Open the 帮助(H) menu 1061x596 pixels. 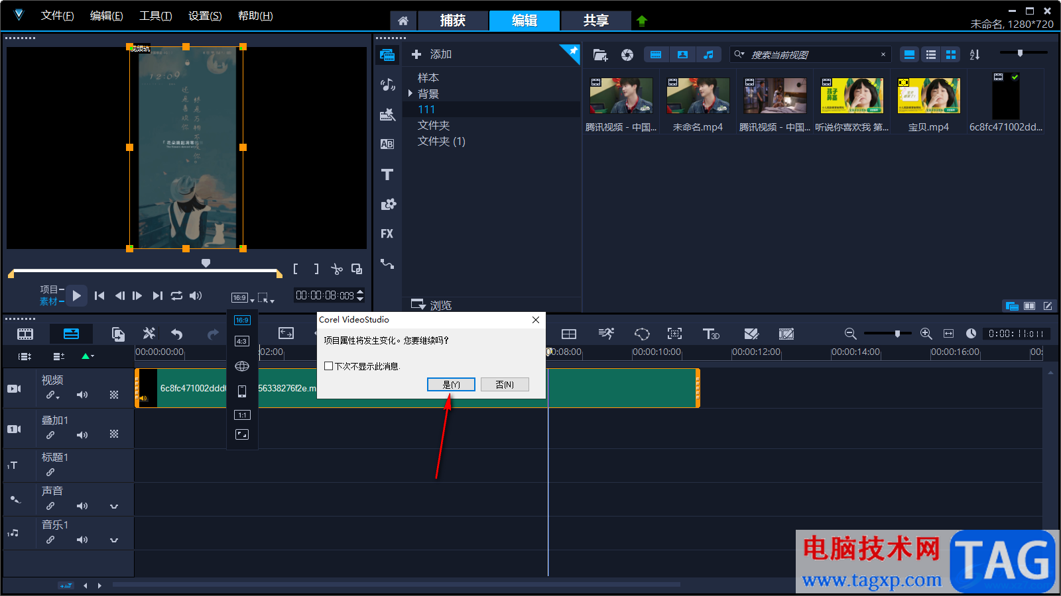(255, 15)
